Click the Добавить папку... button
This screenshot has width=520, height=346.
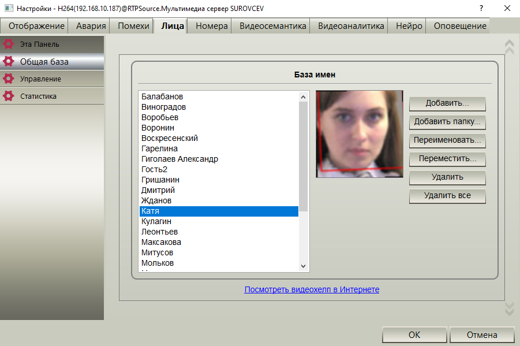click(x=447, y=122)
